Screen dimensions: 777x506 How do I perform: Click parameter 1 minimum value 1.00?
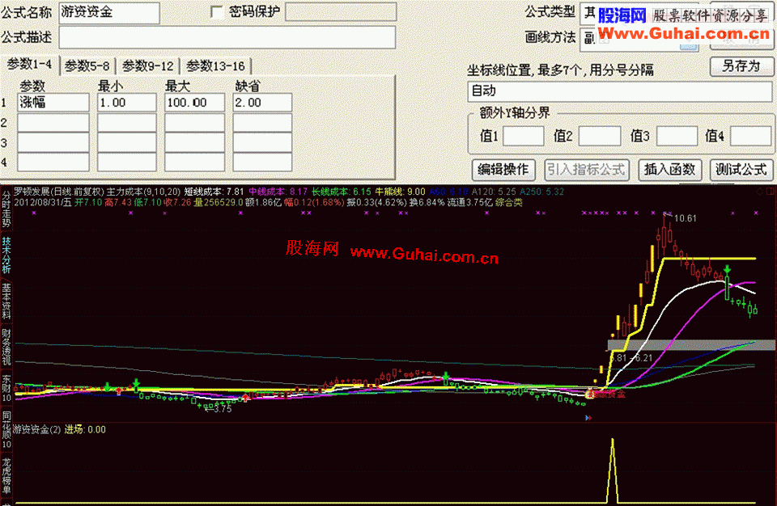point(127,103)
